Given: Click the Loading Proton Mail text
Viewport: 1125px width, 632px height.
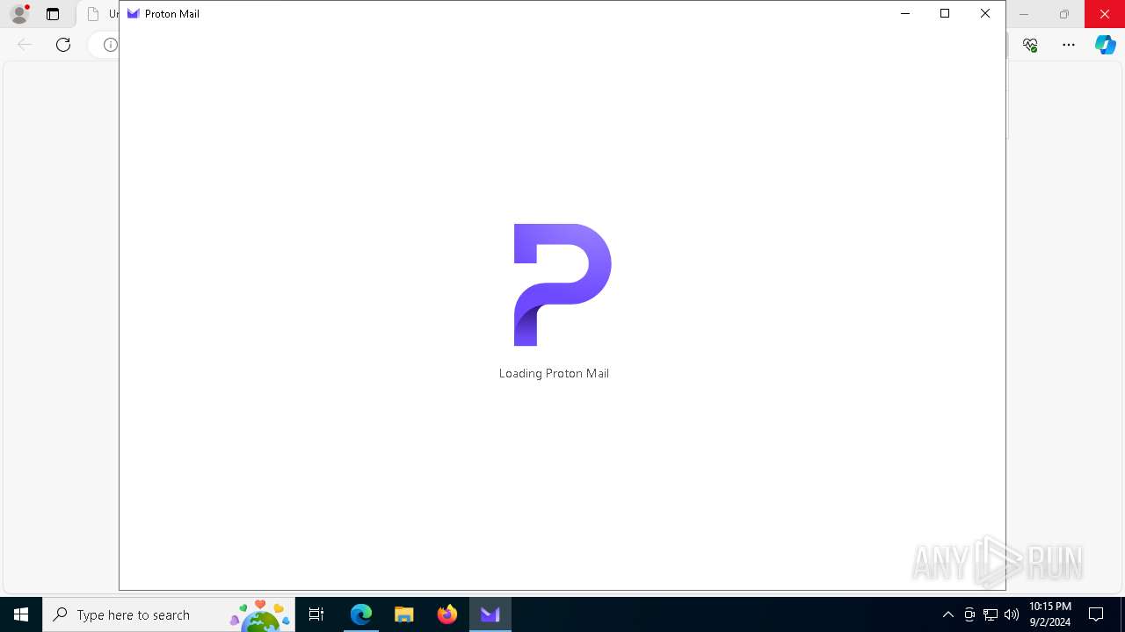Looking at the screenshot, I should point(554,373).
